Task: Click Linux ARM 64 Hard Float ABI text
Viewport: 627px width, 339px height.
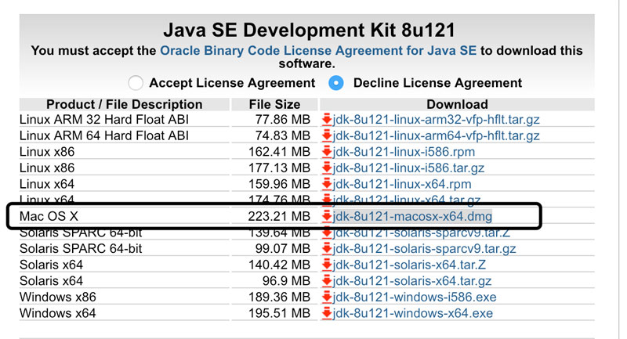Action: pos(104,135)
